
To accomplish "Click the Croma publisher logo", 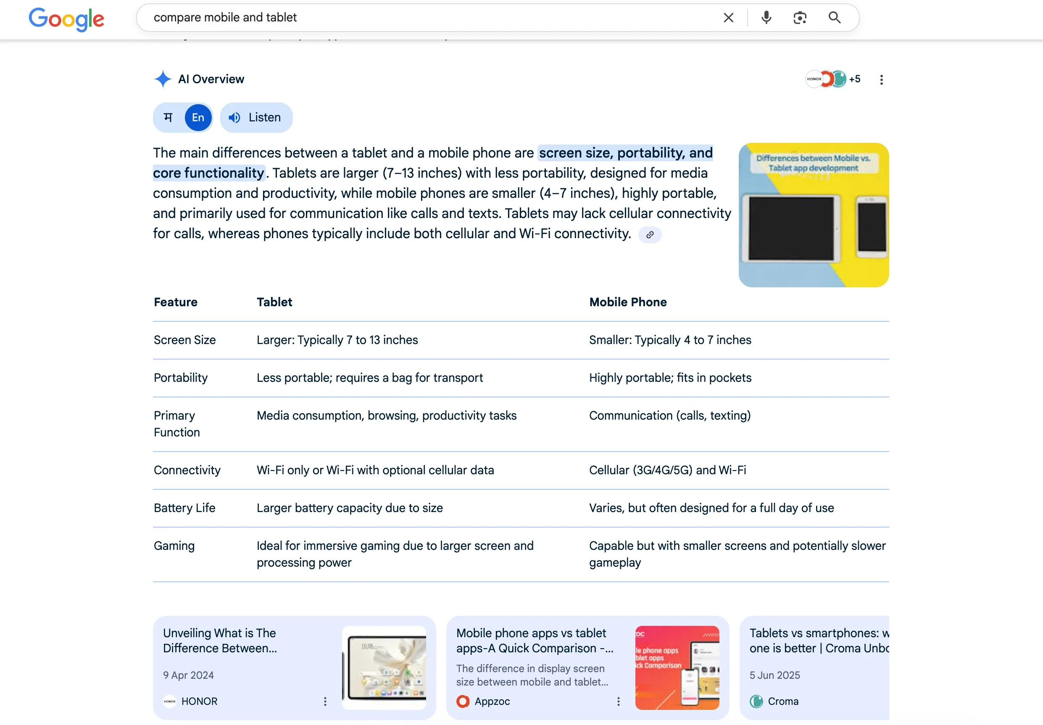I will coord(756,701).
